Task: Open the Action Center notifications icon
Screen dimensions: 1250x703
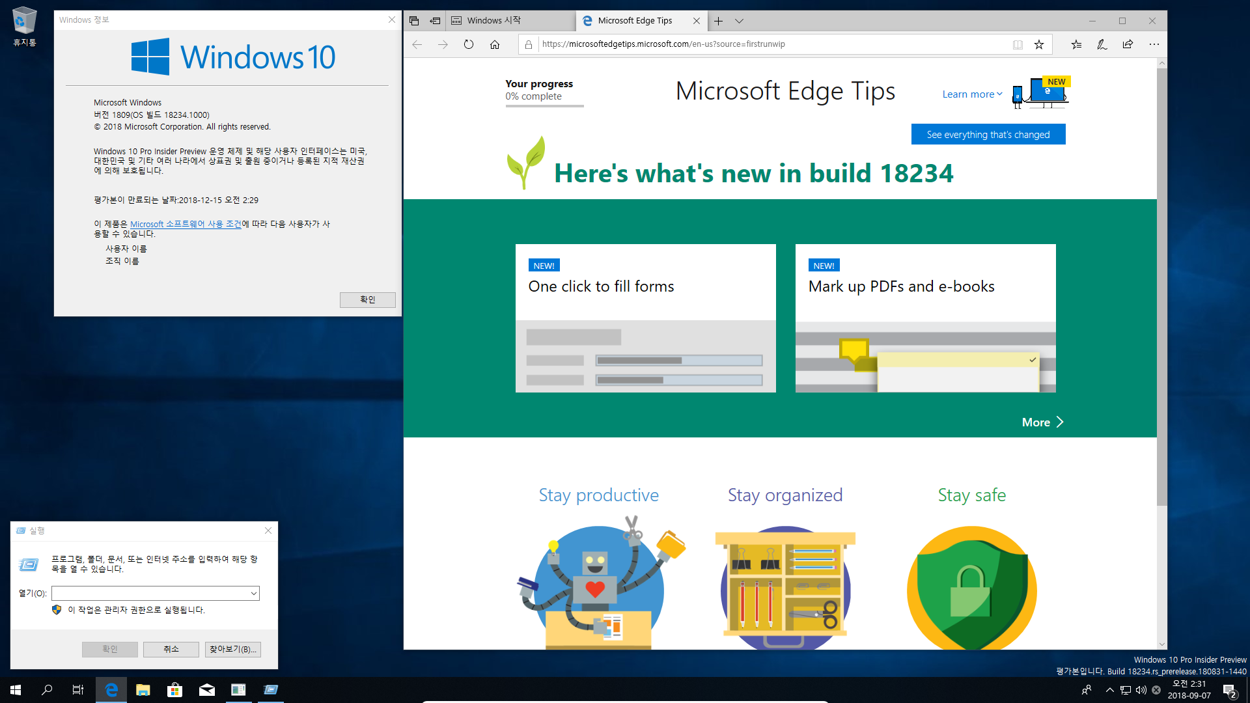Action: click(x=1229, y=690)
